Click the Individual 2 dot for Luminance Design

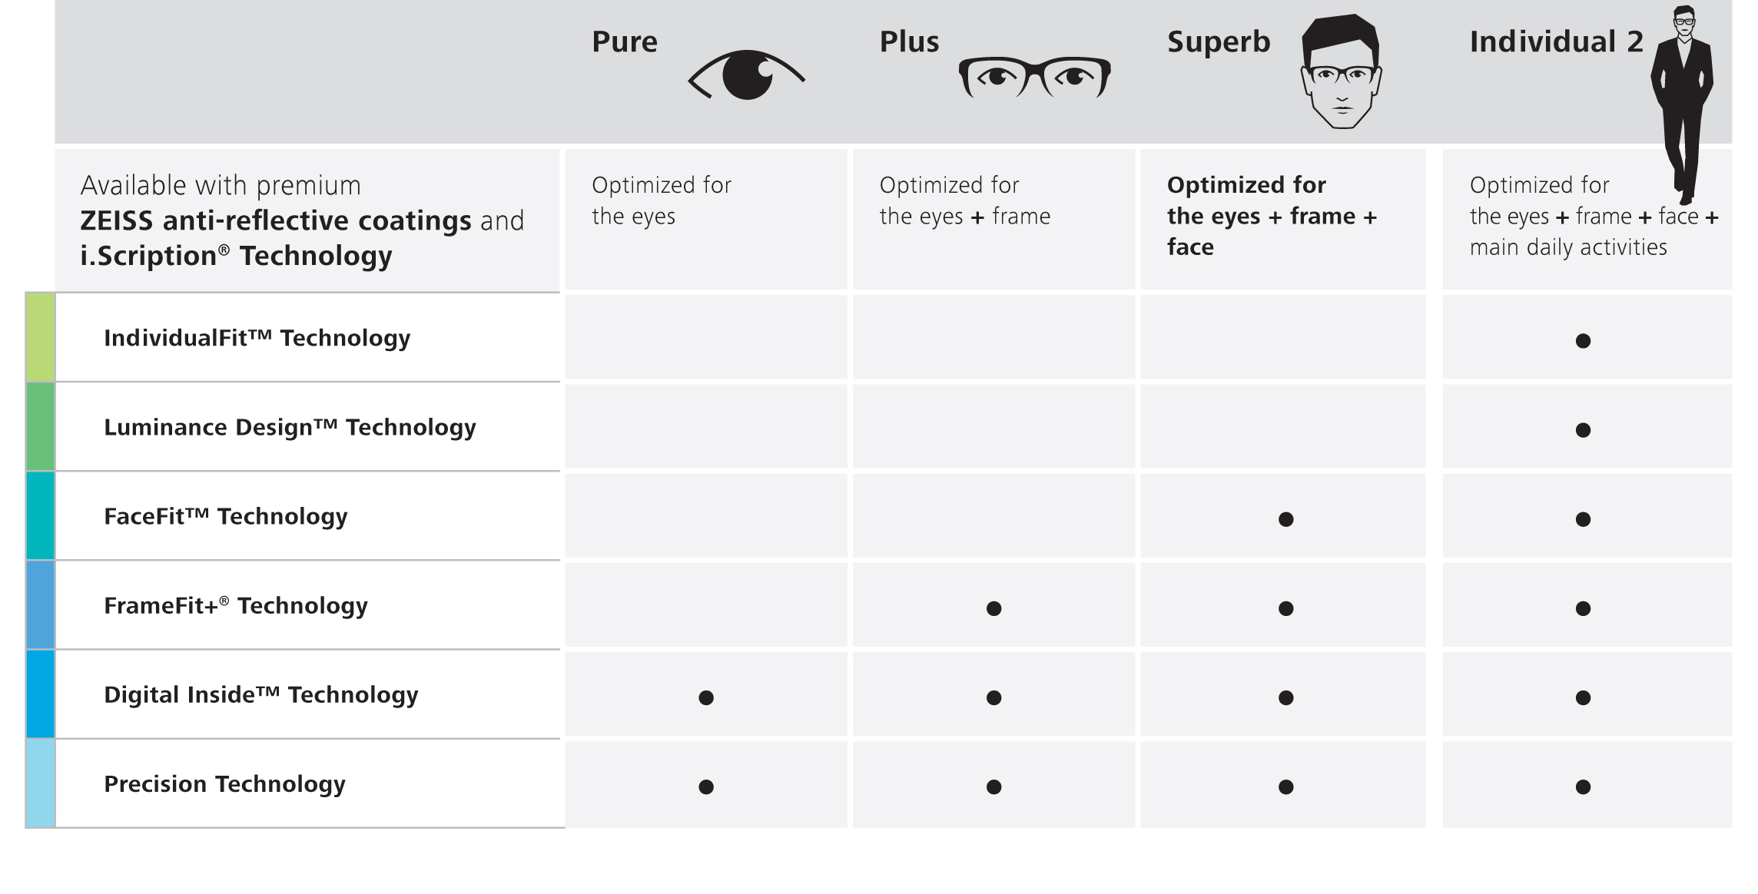(x=1583, y=429)
